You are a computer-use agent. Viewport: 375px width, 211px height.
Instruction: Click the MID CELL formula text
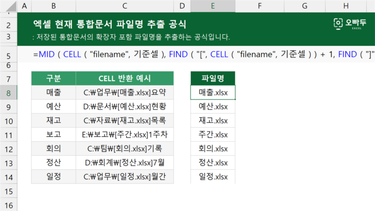coord(204,54)
